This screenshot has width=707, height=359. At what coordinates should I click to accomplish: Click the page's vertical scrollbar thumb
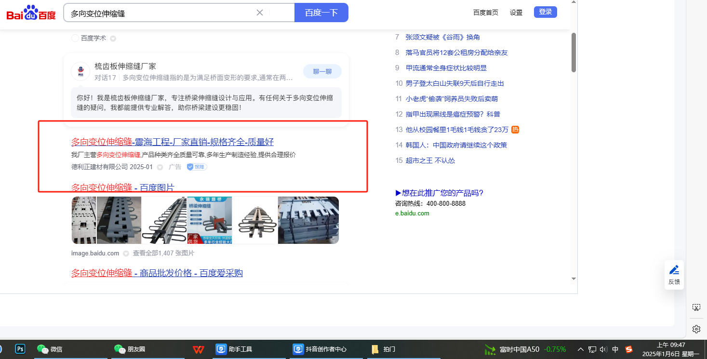pyautogui.click(x=574, y=53)
